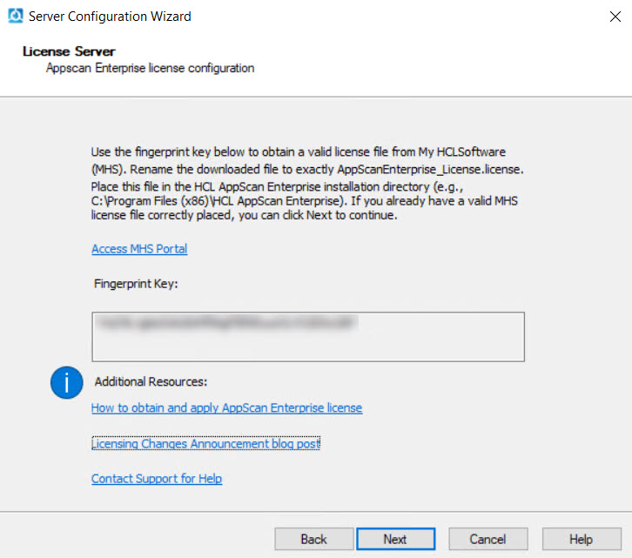Click the Appscan Enterprise license configuration subtitle

click(x=150, y=68)
